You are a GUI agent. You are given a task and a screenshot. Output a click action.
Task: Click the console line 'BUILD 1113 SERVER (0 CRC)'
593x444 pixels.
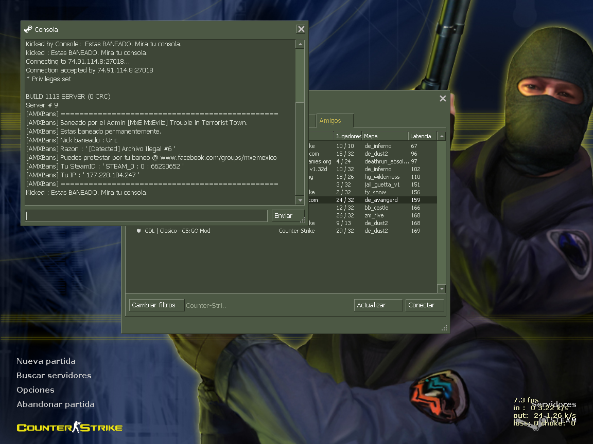pyautogui.click(x=68, y=96)
